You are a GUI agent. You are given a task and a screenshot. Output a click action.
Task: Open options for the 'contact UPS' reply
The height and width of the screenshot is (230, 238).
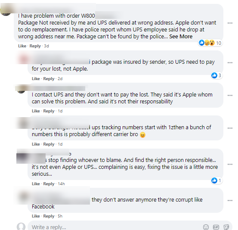pyautogui.click(x=230, y=96)
